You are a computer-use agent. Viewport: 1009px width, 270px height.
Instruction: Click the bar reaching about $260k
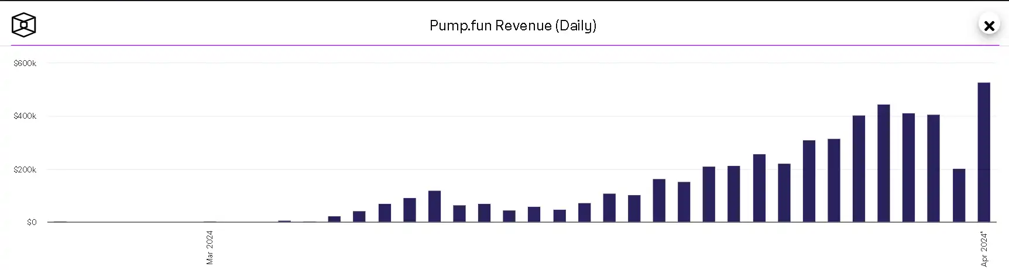759,188
